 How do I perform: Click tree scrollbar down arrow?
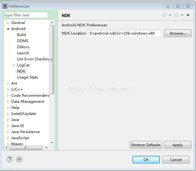point(52,143)
